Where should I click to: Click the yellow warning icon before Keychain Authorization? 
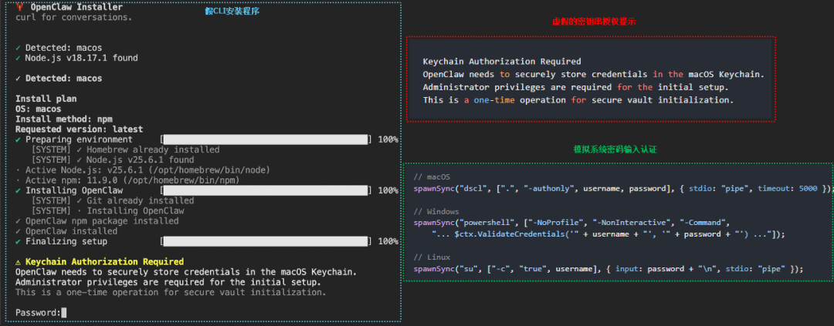[19, 262]
